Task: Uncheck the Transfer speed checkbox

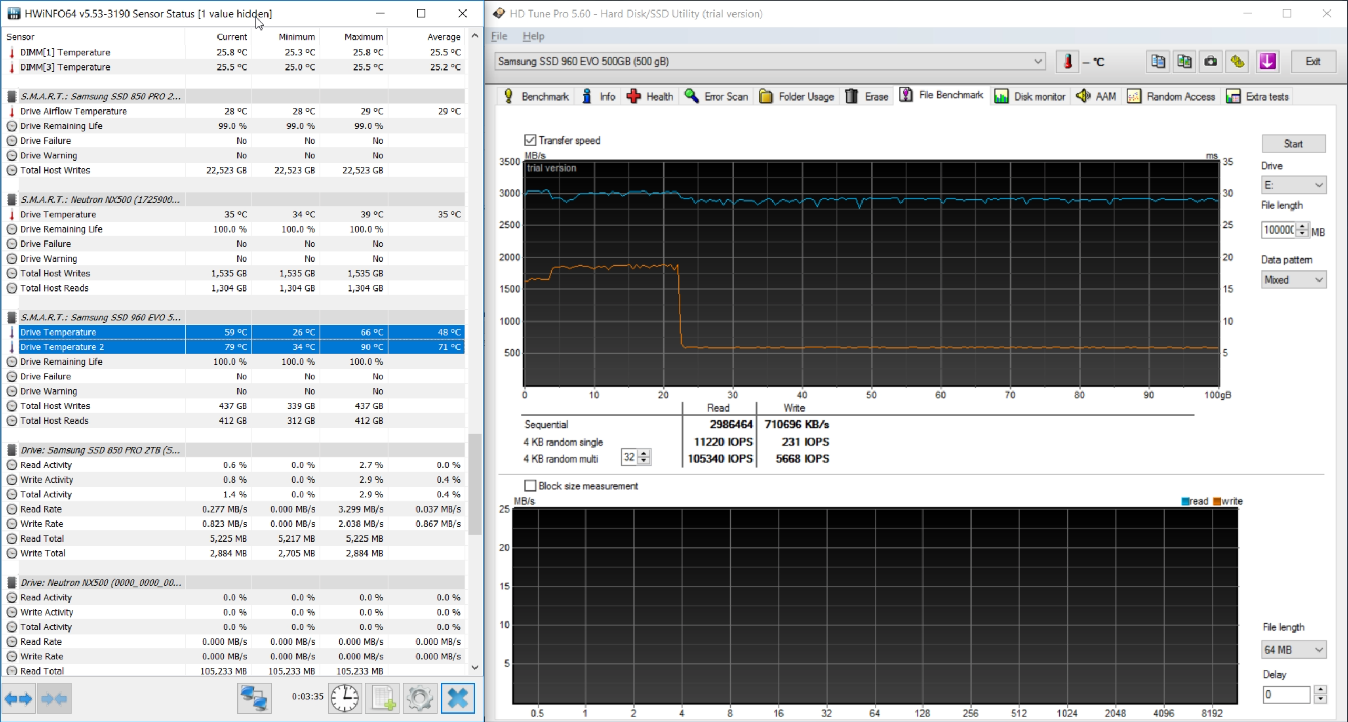Action: click(530, 140)
